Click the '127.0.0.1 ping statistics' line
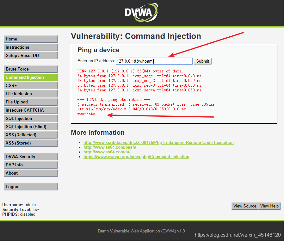The height and width of the screenshot is (241, 284). pyautogui.click(x=114, y=100)
